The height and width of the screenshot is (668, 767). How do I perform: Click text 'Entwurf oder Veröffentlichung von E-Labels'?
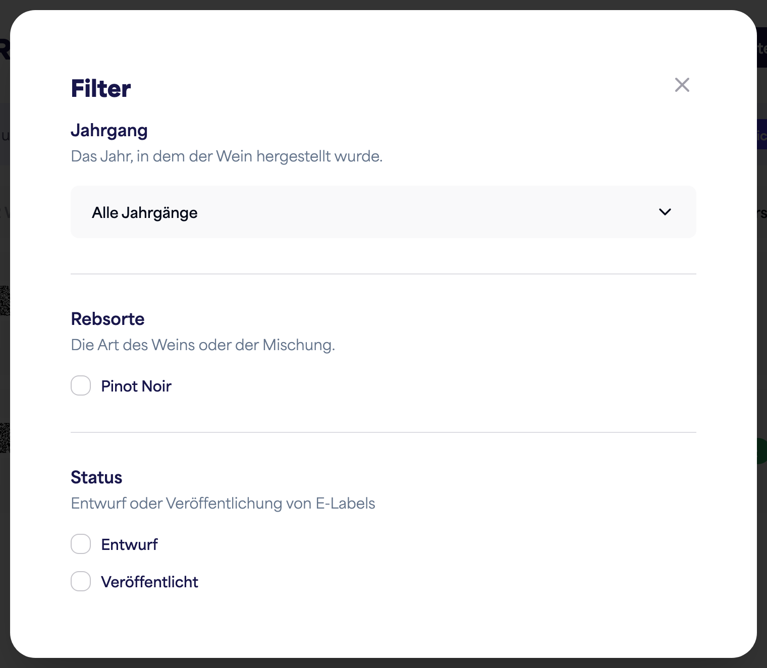(x=223, y=504)
